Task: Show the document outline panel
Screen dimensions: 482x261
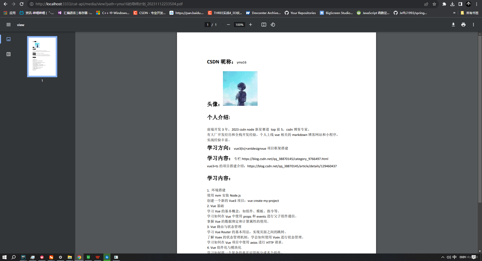Action: click(x=9, y=54)
